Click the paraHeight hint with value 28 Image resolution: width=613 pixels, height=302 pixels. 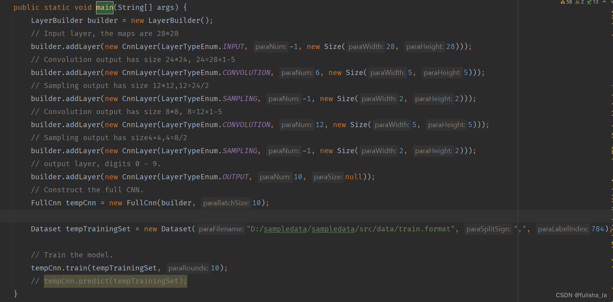[x=430, y=47]
